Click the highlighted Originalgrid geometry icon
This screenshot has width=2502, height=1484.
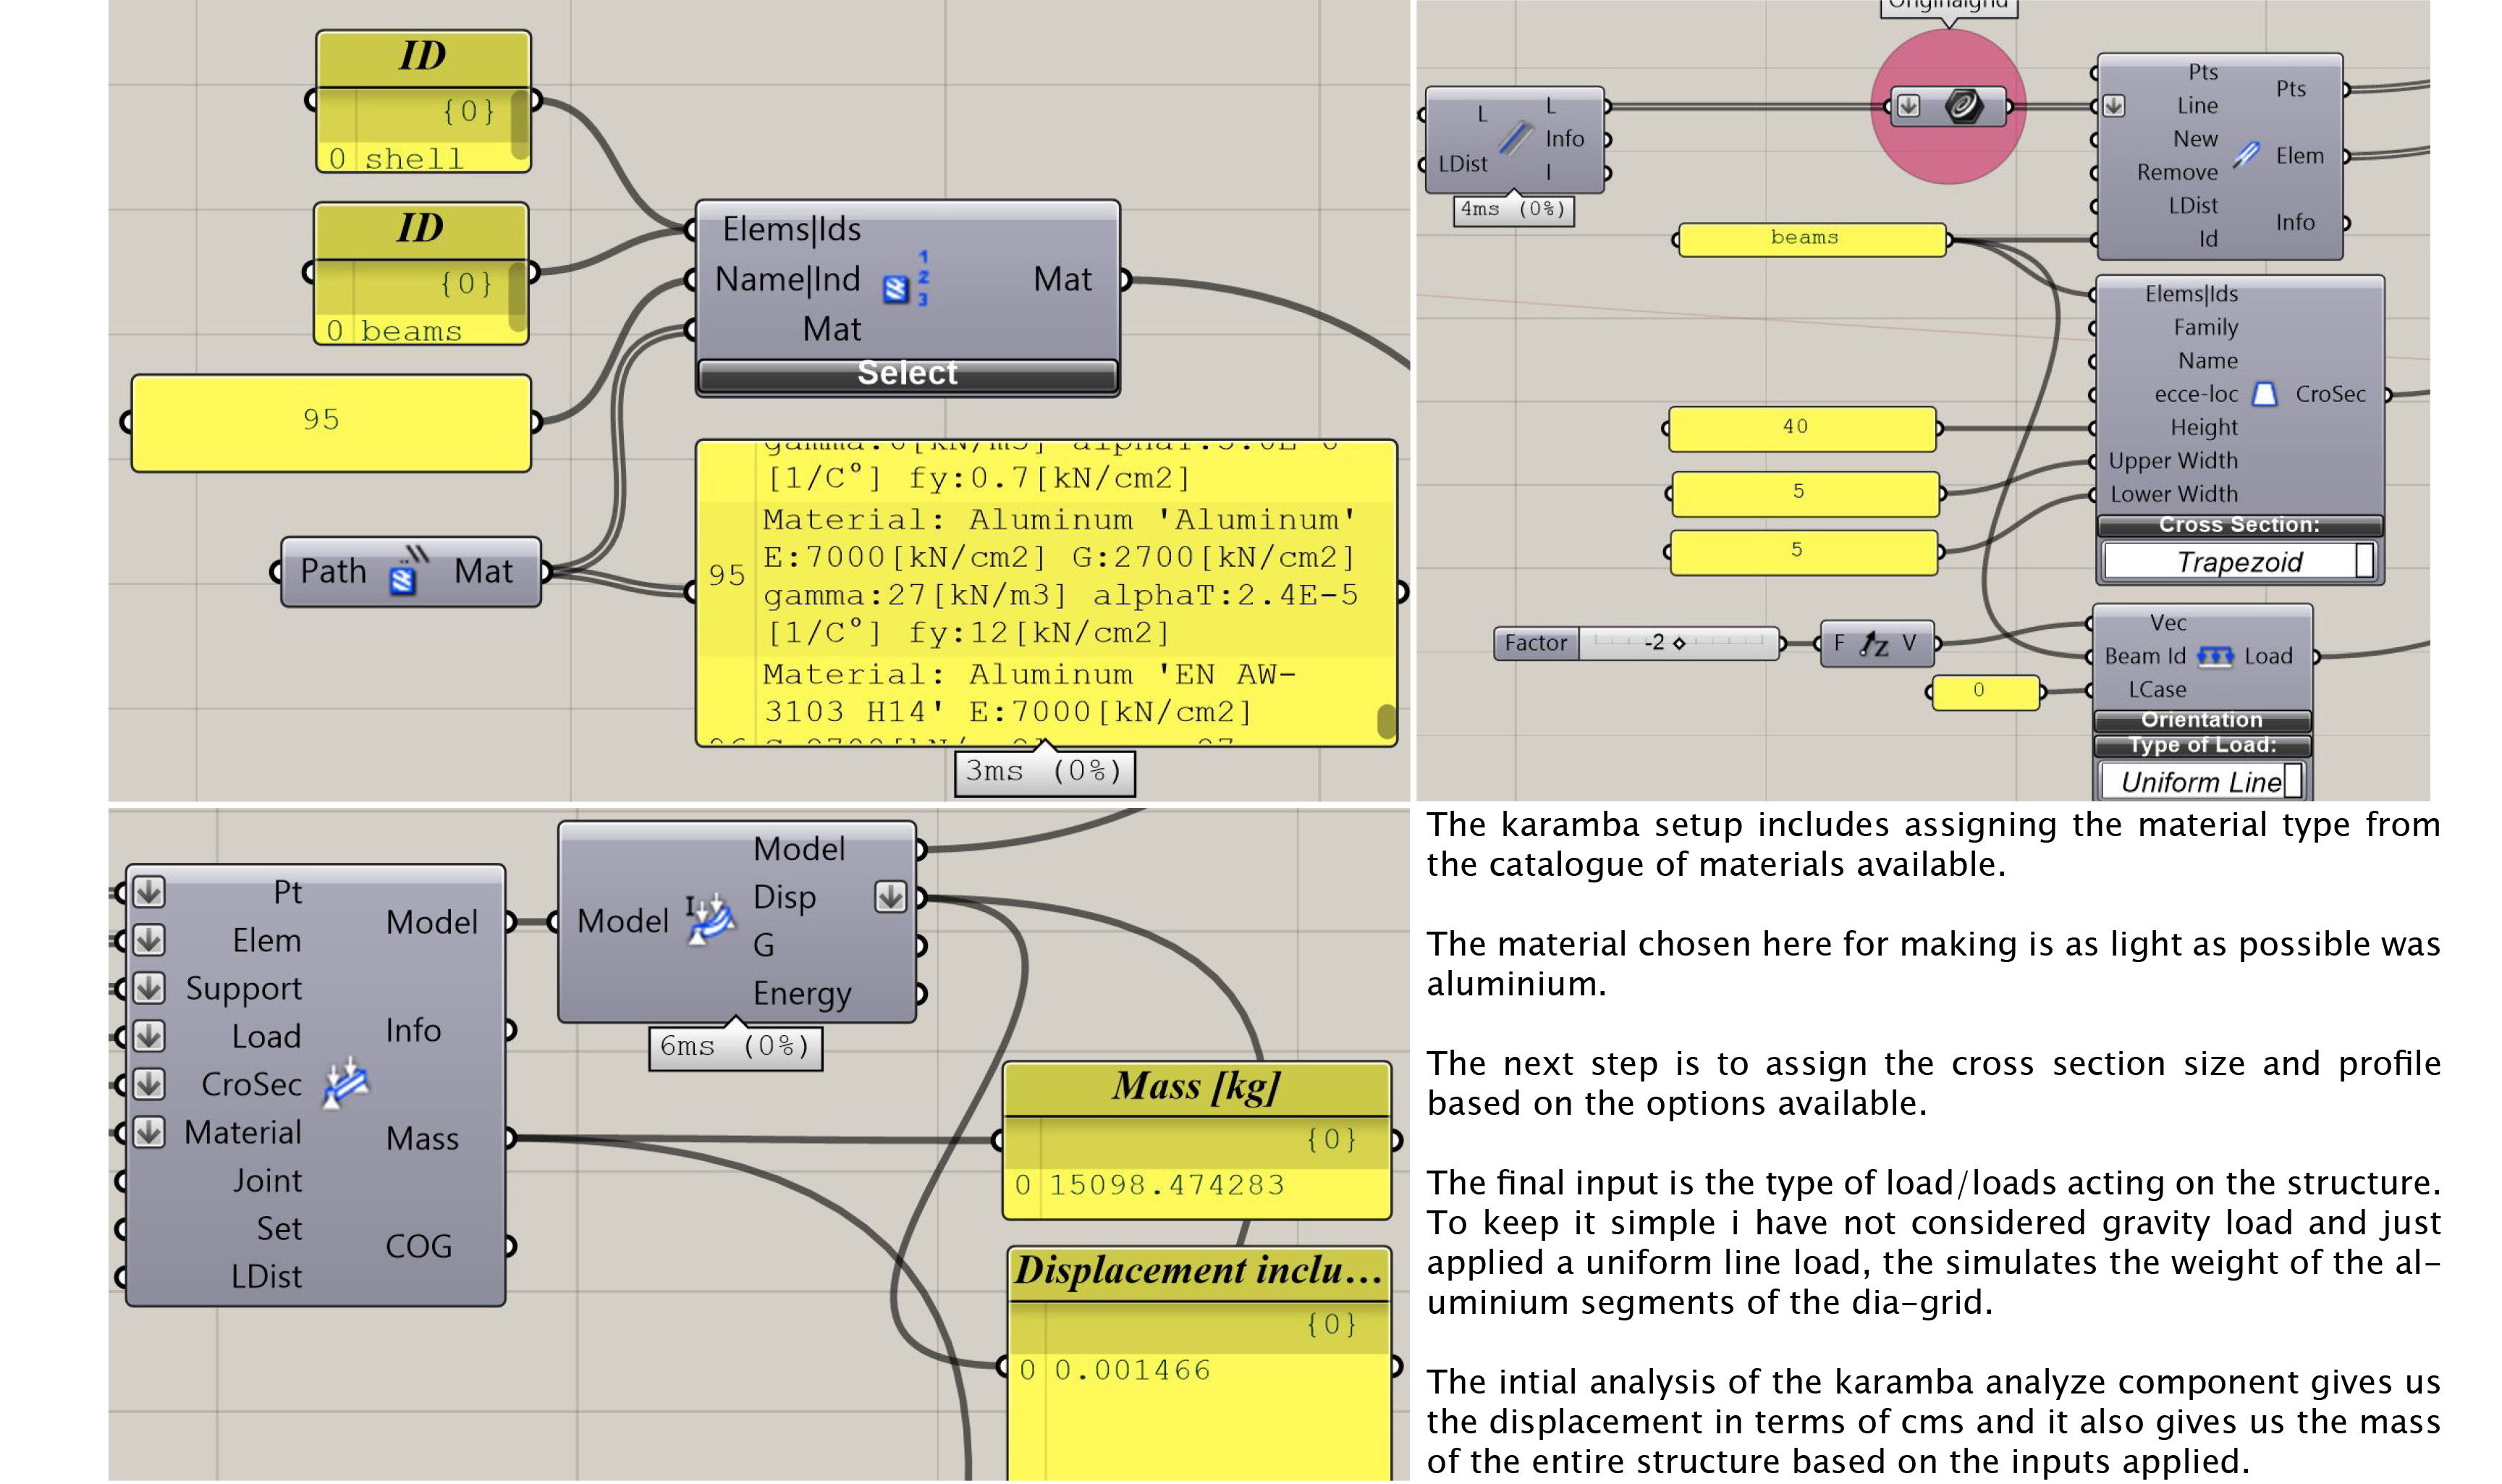(1962, 106)
